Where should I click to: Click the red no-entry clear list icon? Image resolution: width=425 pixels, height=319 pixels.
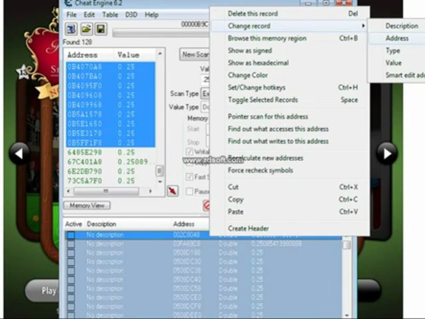(207, 206)
